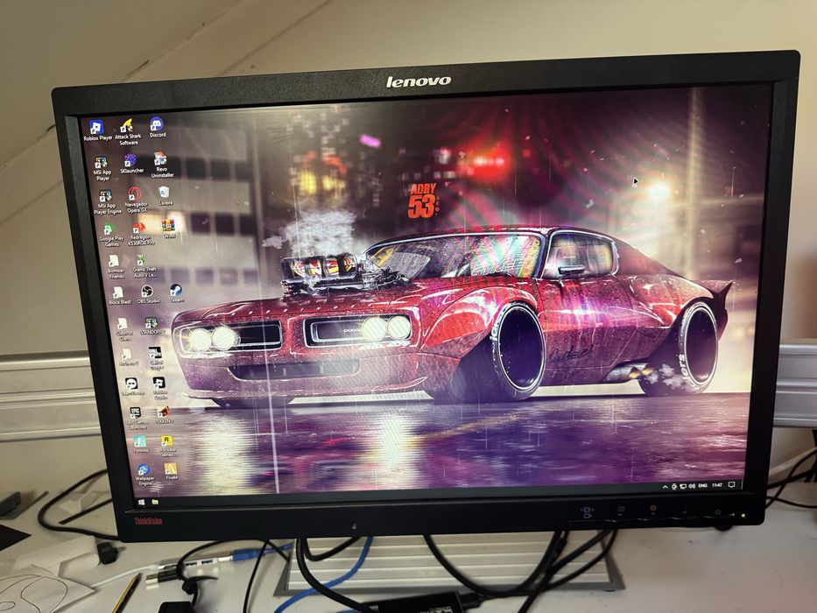
Task: Open the volume speaker icon
Action: click(x=692, y=486)
